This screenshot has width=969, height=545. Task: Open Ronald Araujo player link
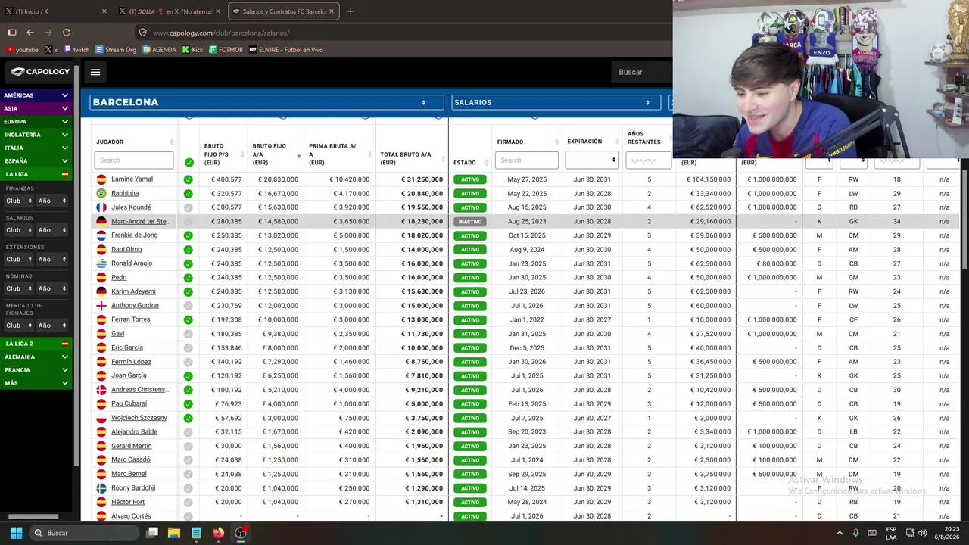point(132,263)
